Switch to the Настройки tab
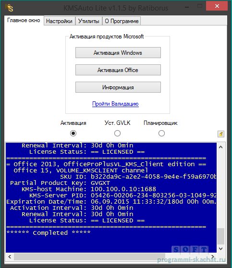Viewport: 232px width, 268px height. click(x=60, y=21)
